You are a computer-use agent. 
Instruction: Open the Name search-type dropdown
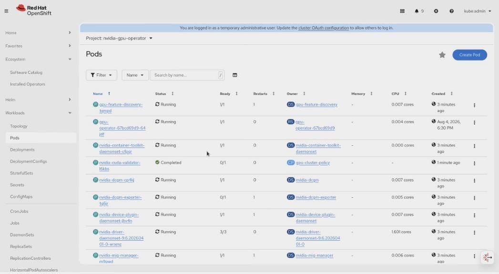coord(135,75)
